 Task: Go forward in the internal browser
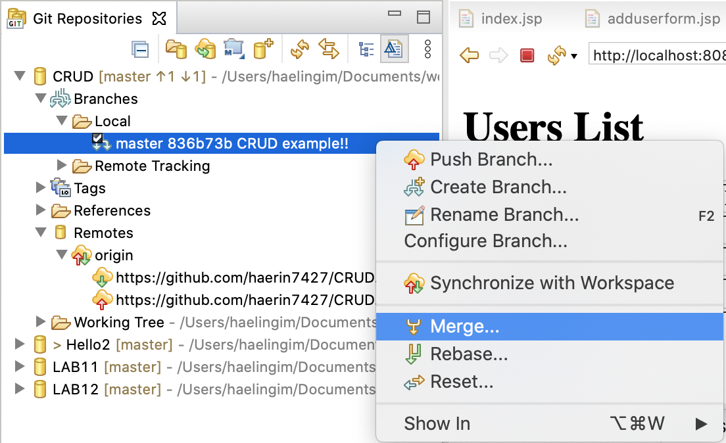click(498, 56)
